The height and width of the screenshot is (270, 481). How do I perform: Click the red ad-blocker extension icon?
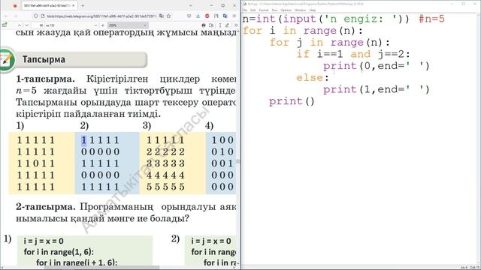pyautogui.click(x=207, y=16)
